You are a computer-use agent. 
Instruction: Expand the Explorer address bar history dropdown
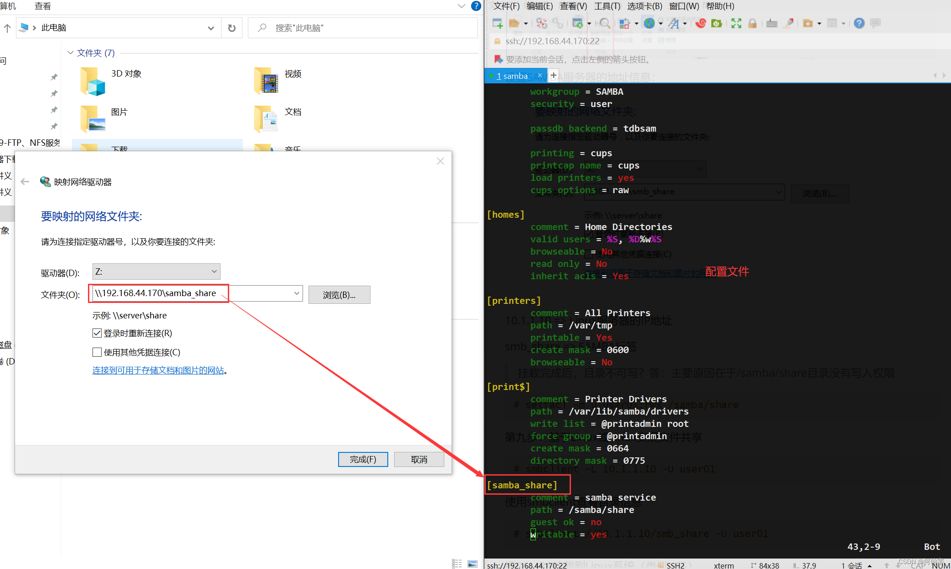tap(211, 28)
